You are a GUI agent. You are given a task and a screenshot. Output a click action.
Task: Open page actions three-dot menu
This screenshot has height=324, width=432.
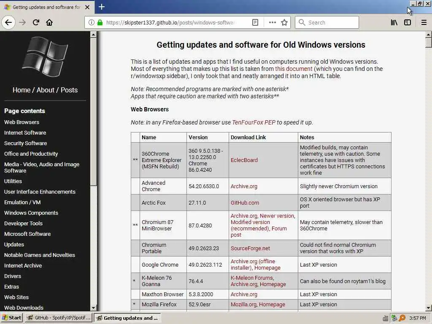pyautogui.click(x=272, y=23)
